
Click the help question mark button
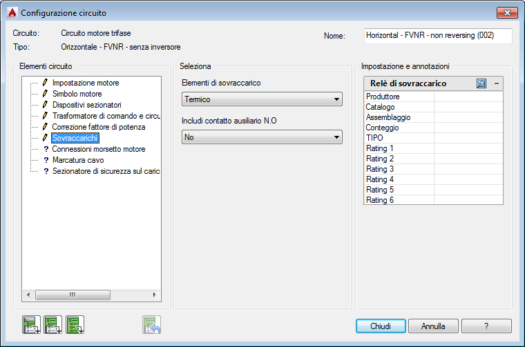click(x=486, y=326)
